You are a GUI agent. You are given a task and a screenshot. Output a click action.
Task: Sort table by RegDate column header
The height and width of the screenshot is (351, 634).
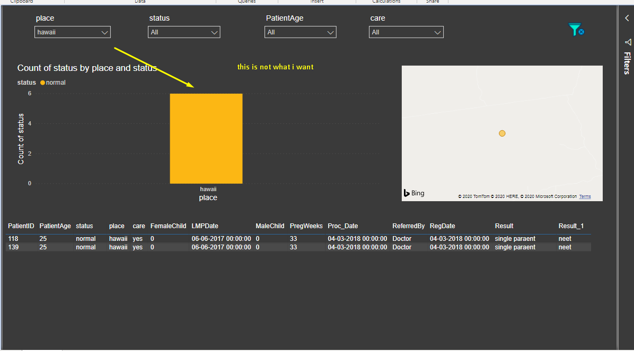tap(442, 226)
